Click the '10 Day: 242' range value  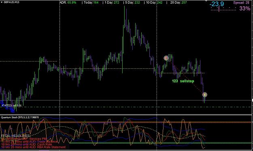(154, 2)
